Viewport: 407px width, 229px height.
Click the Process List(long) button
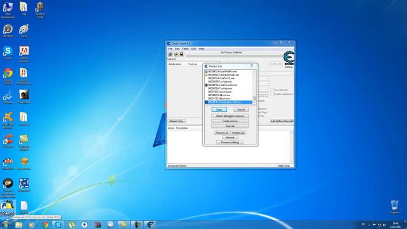(230, 142)
